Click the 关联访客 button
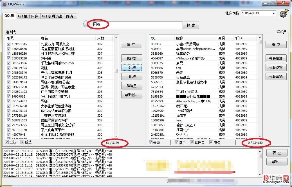This screenshot has height=187, width=292. pos(276,68)
